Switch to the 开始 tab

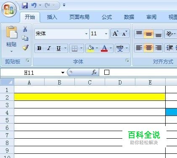(30, 17)
